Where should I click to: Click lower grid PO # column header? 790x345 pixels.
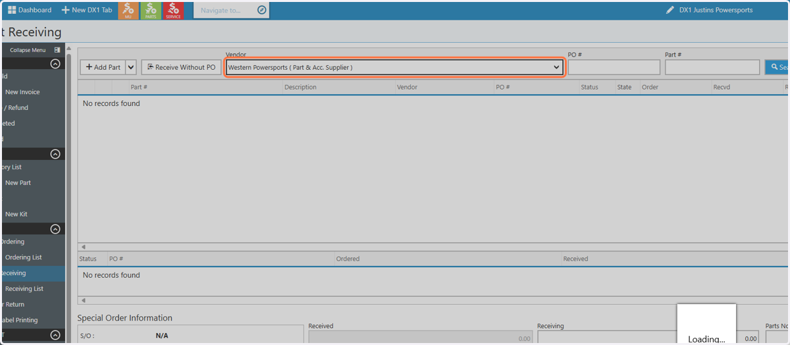click(x=117, y=259)
